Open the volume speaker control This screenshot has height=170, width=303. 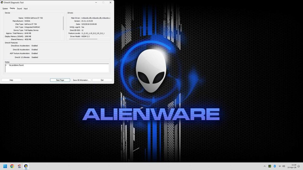[x=284, y=166]
